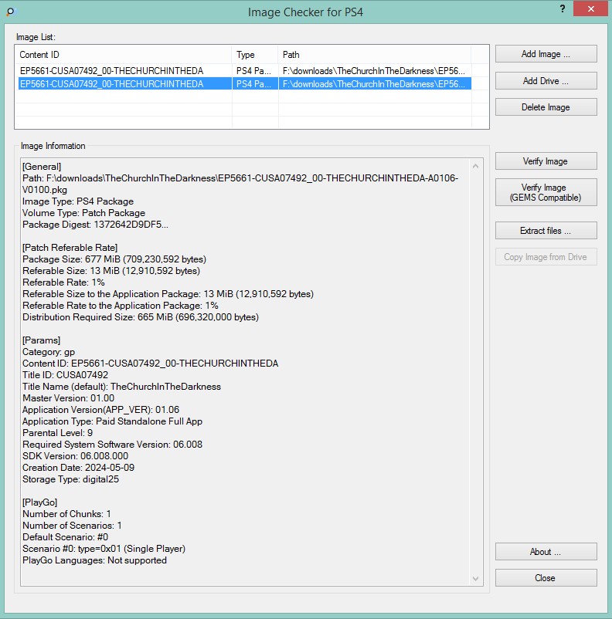Click the Referable Size: 13 MiB line

(x=111, y=271)
